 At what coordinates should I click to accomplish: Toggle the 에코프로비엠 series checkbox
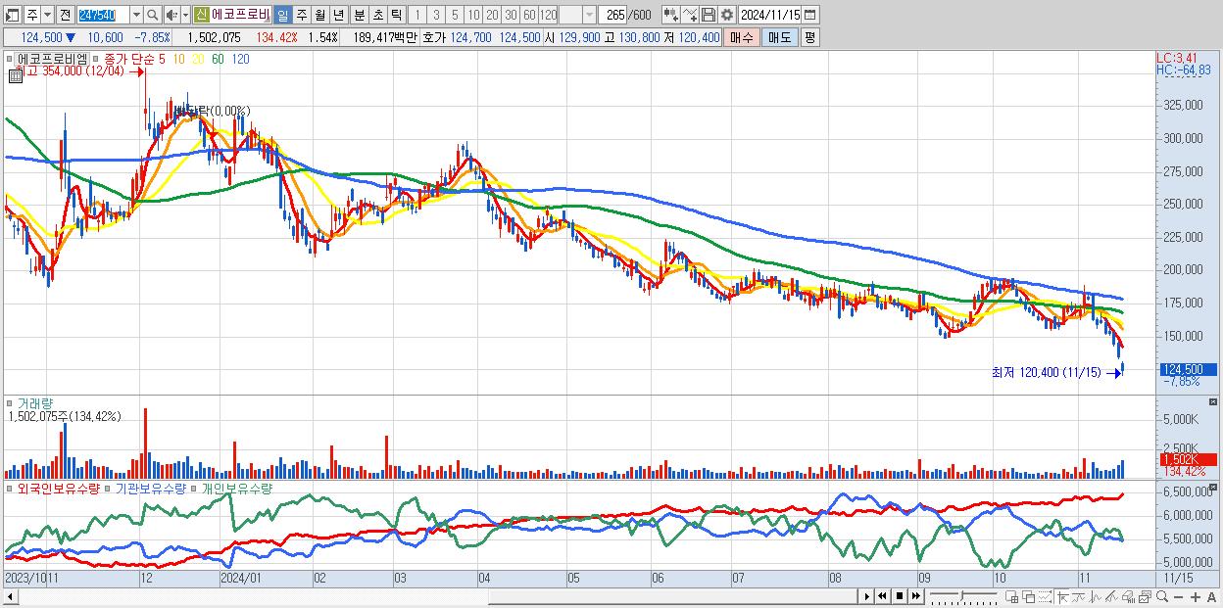9,59
